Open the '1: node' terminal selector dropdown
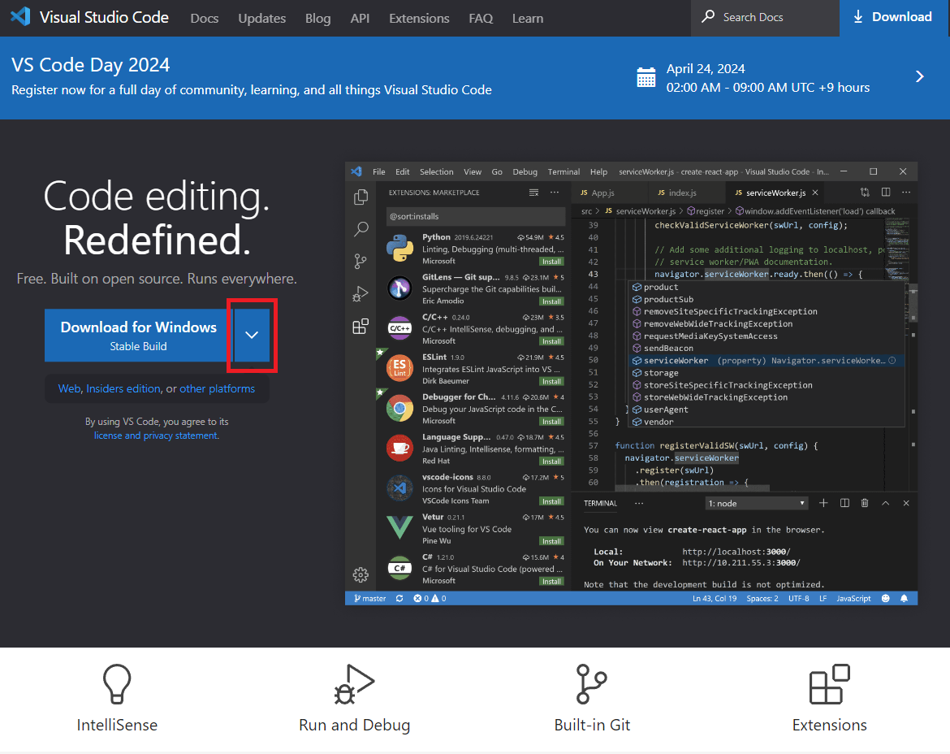Viewport: 950px width, 754px height. click(757, 503)
